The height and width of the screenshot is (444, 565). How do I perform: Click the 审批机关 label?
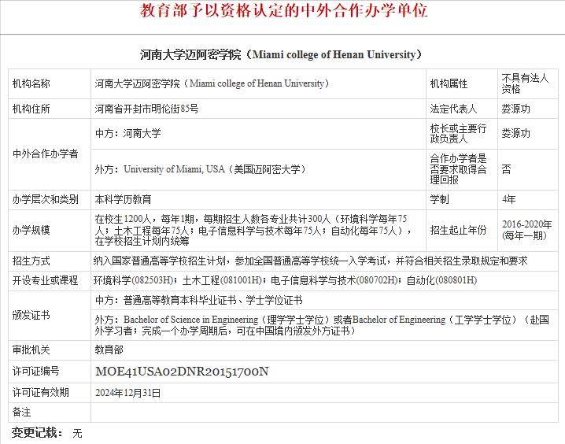[31, 350]
